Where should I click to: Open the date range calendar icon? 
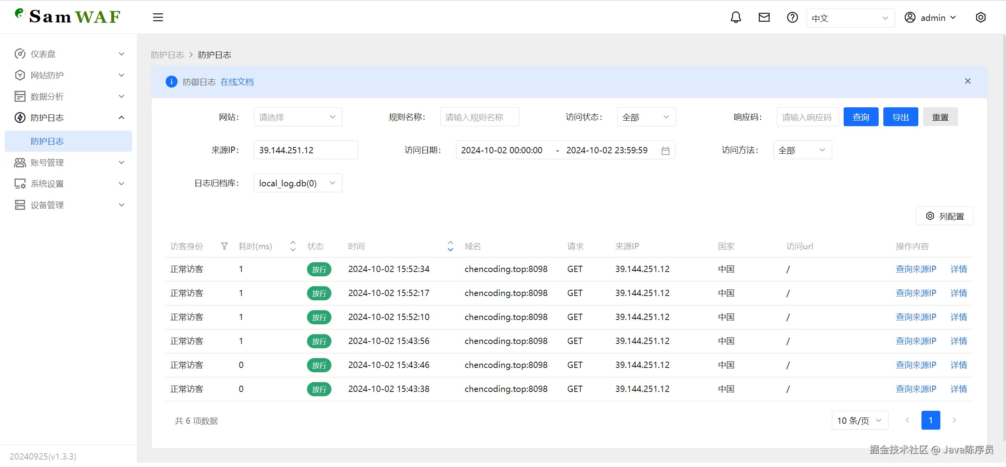coord(665,151)
